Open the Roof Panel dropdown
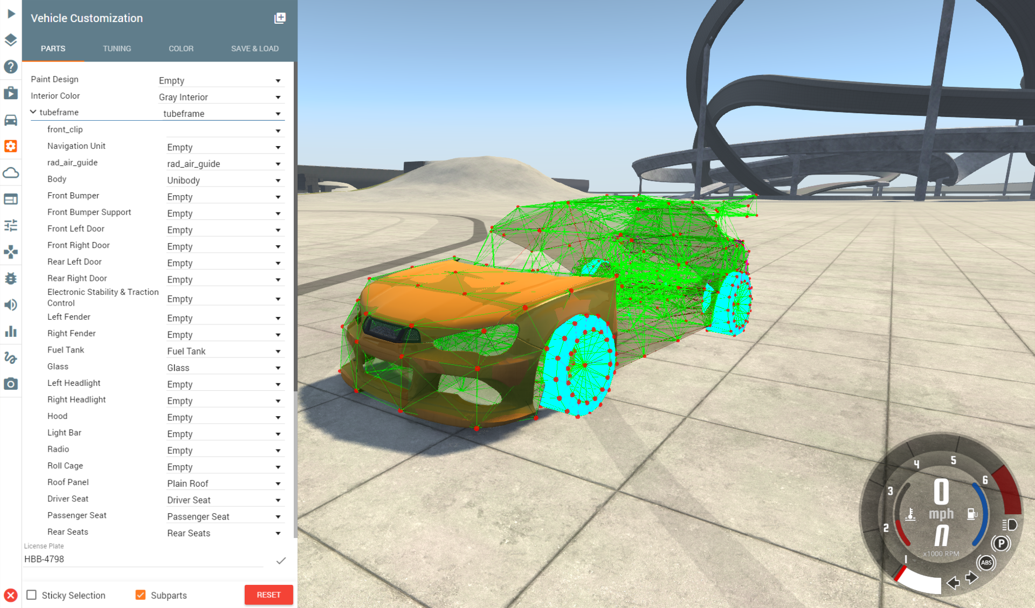Screen dimensions: 1035x608 225,483
